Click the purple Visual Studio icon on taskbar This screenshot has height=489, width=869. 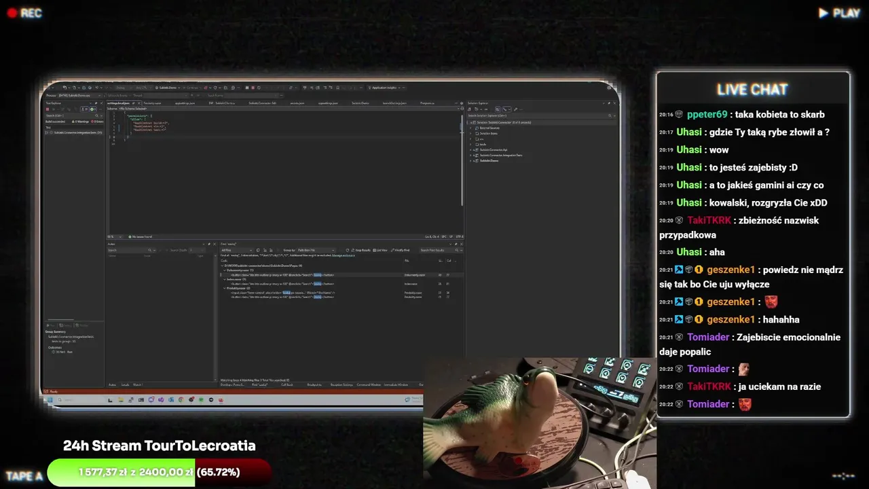click(x=161, y=399)
